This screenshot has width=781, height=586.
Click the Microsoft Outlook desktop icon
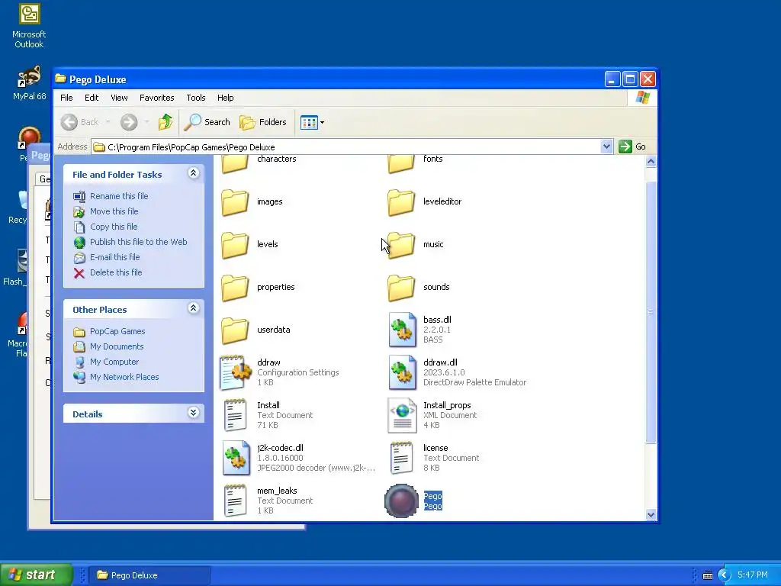pos(29,26)
